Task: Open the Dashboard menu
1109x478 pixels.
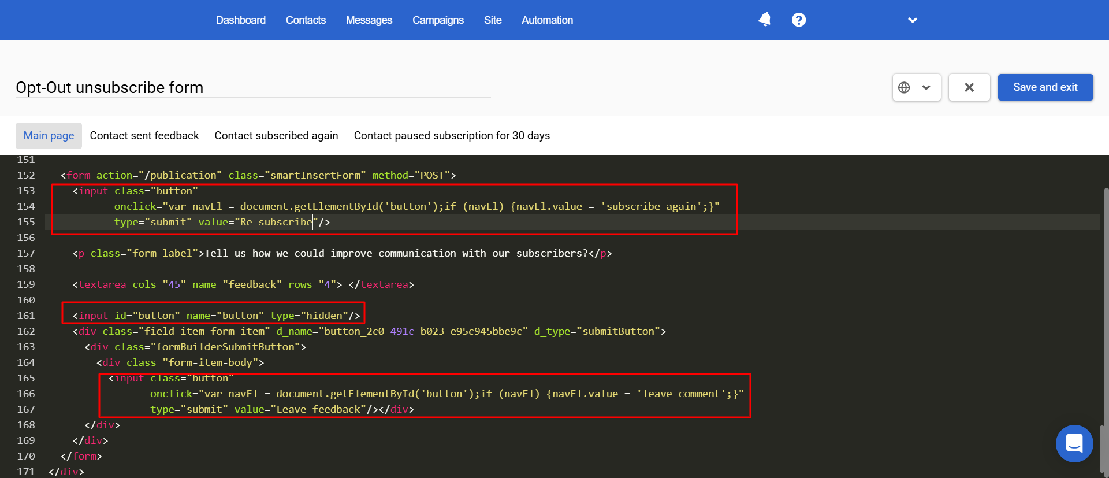Action: (241, 20)
